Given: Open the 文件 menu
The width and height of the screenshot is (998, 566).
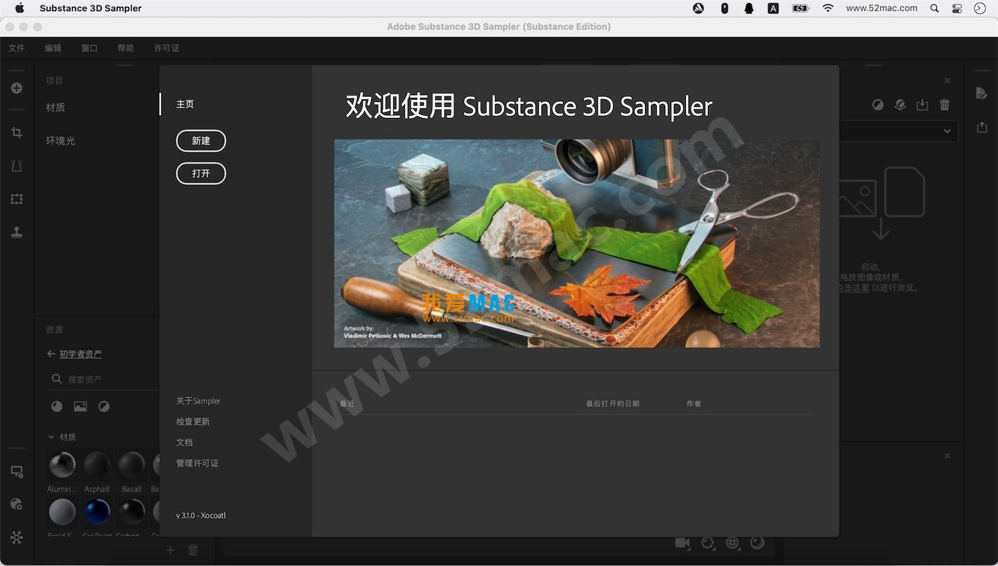Looking at the screenshot, I should (x=17, y=48).
